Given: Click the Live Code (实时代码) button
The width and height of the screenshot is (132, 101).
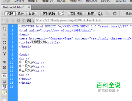Looking at the screenshot, I should 49,14.
